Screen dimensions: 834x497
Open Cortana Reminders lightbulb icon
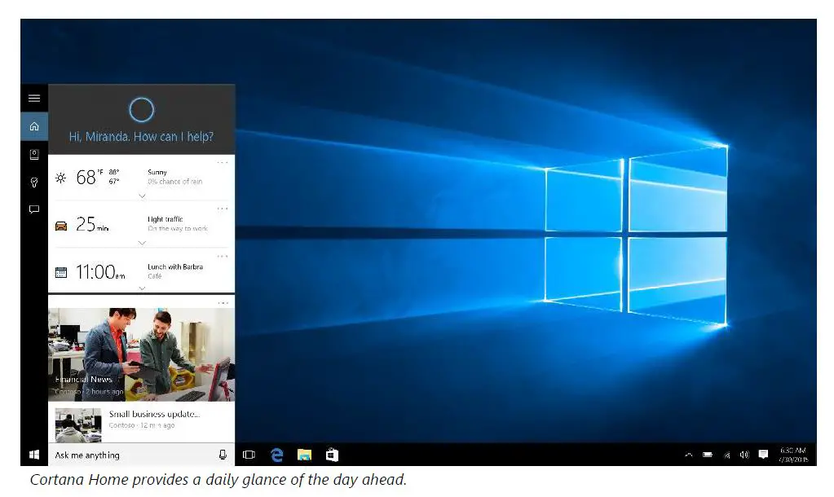pos(34,183)
